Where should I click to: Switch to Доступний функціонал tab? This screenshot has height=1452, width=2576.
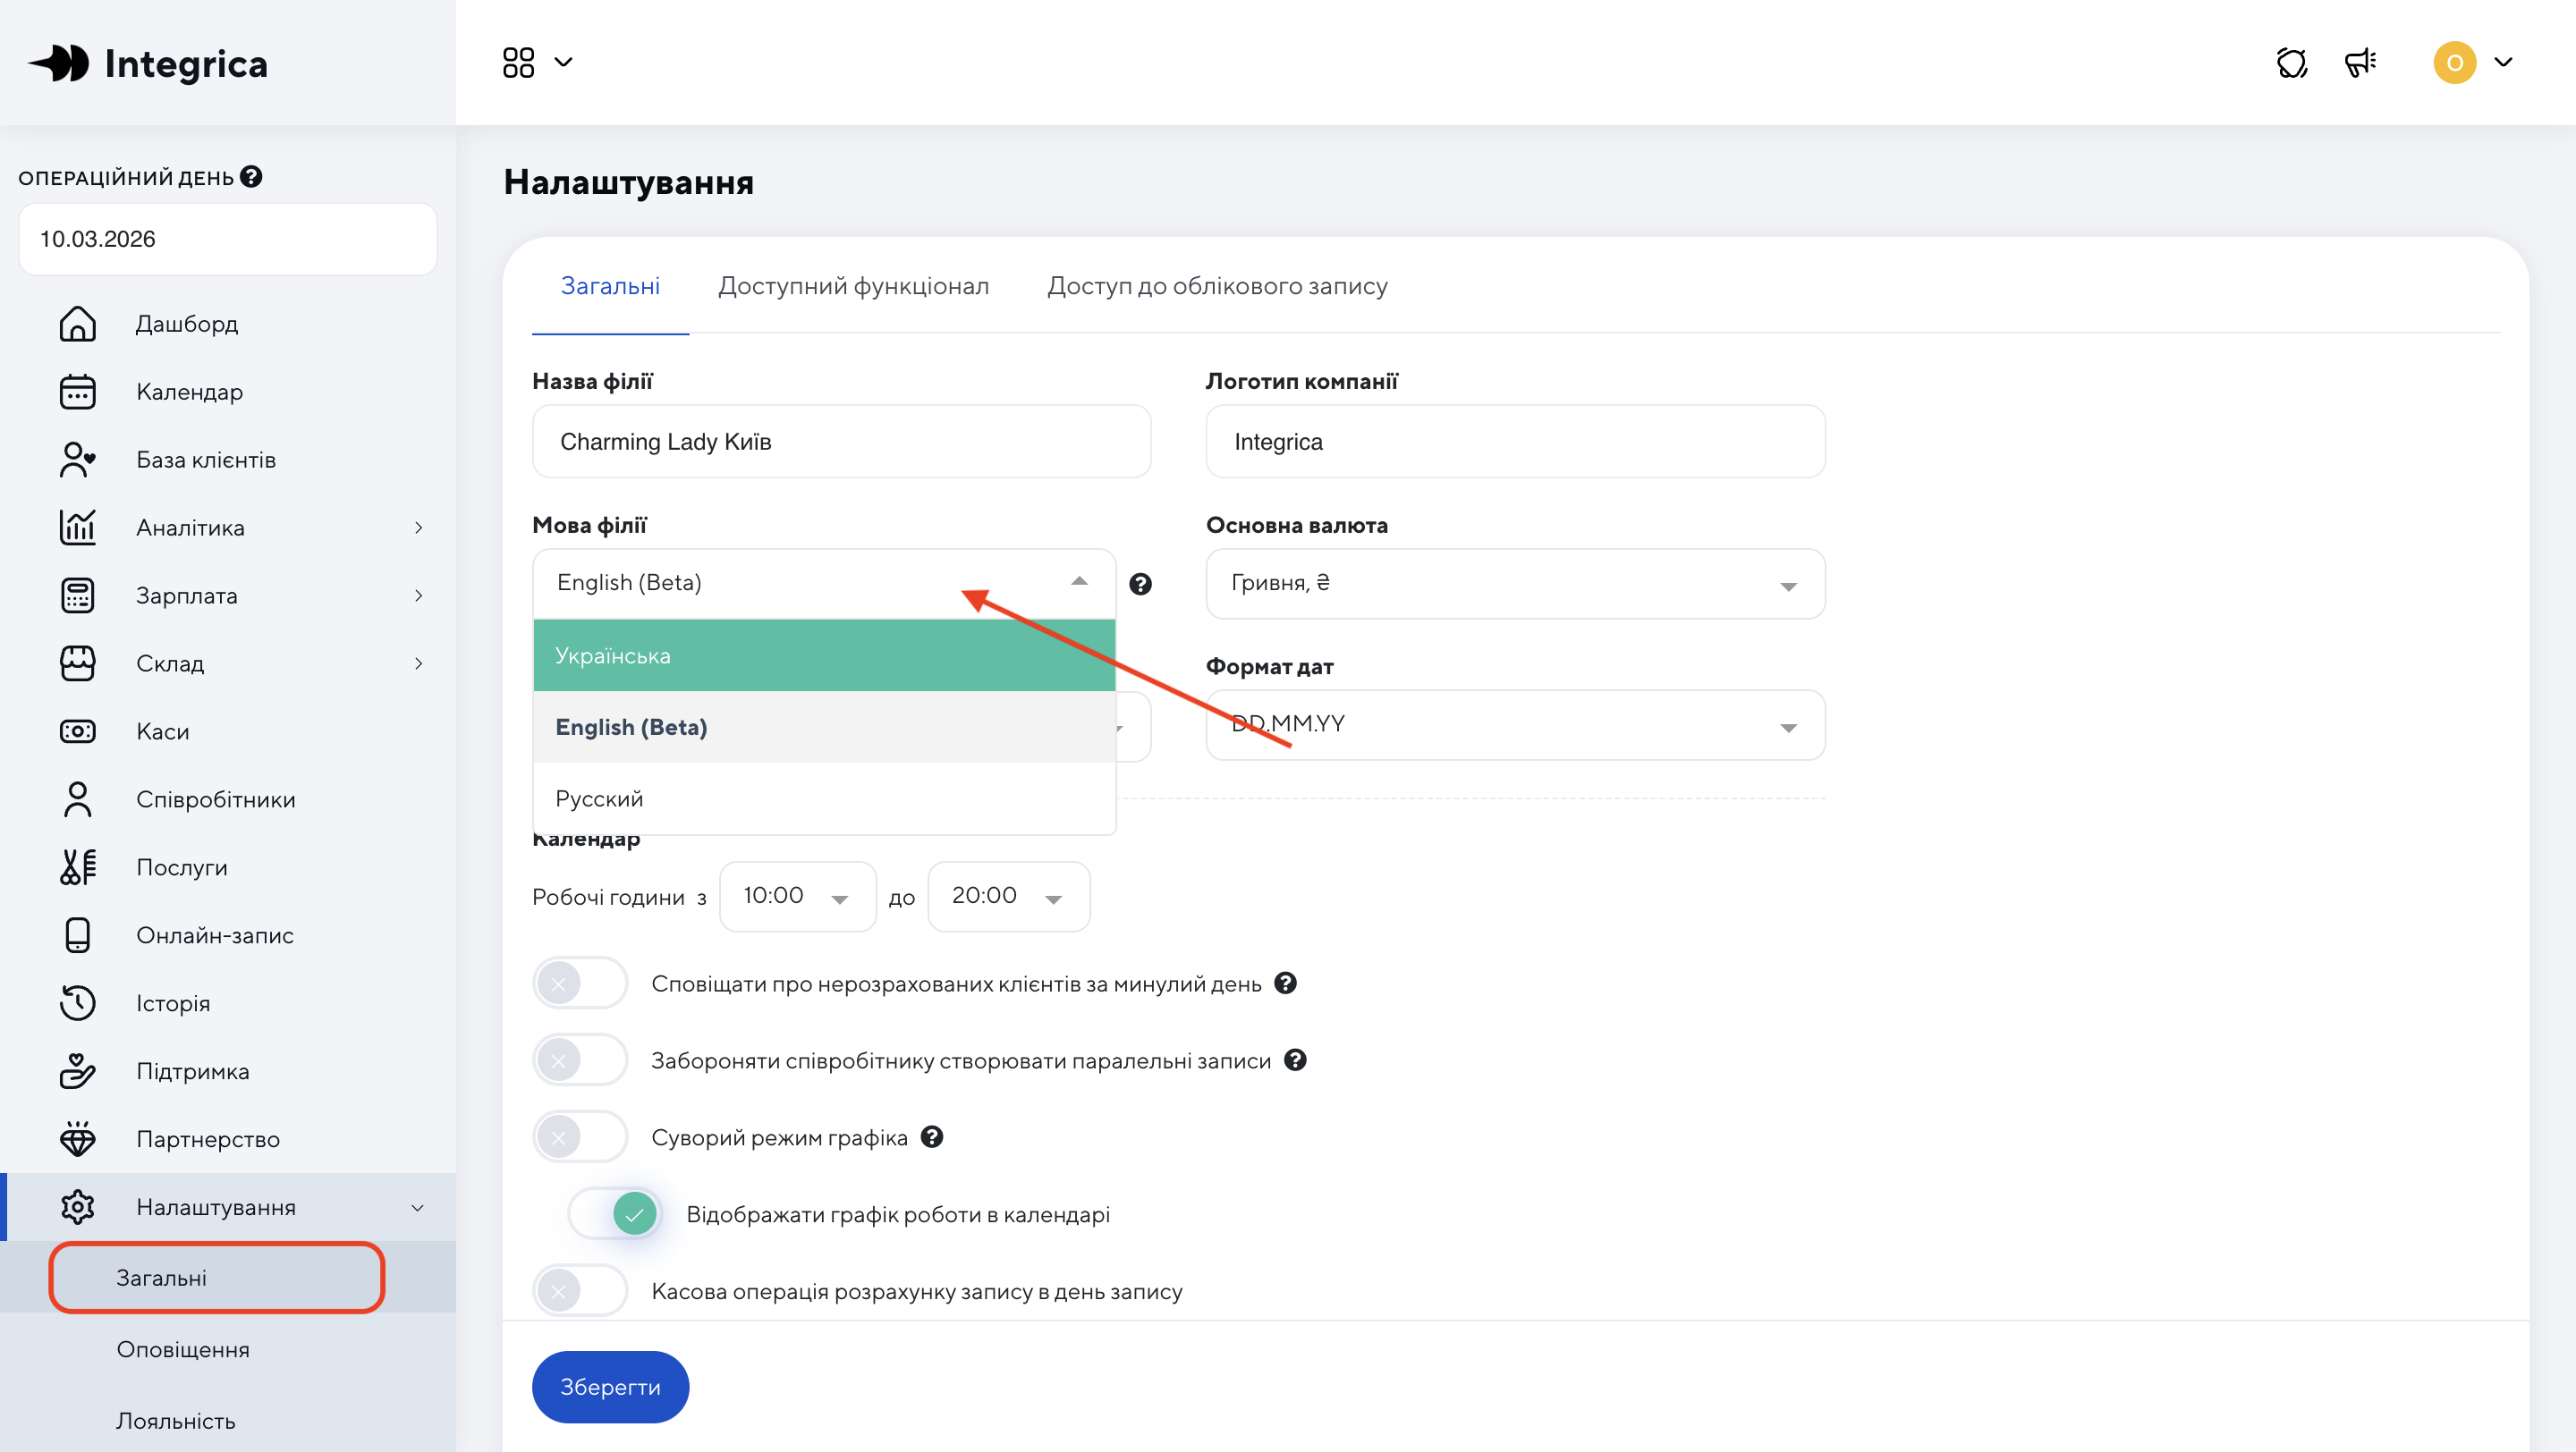coord(853,286)
